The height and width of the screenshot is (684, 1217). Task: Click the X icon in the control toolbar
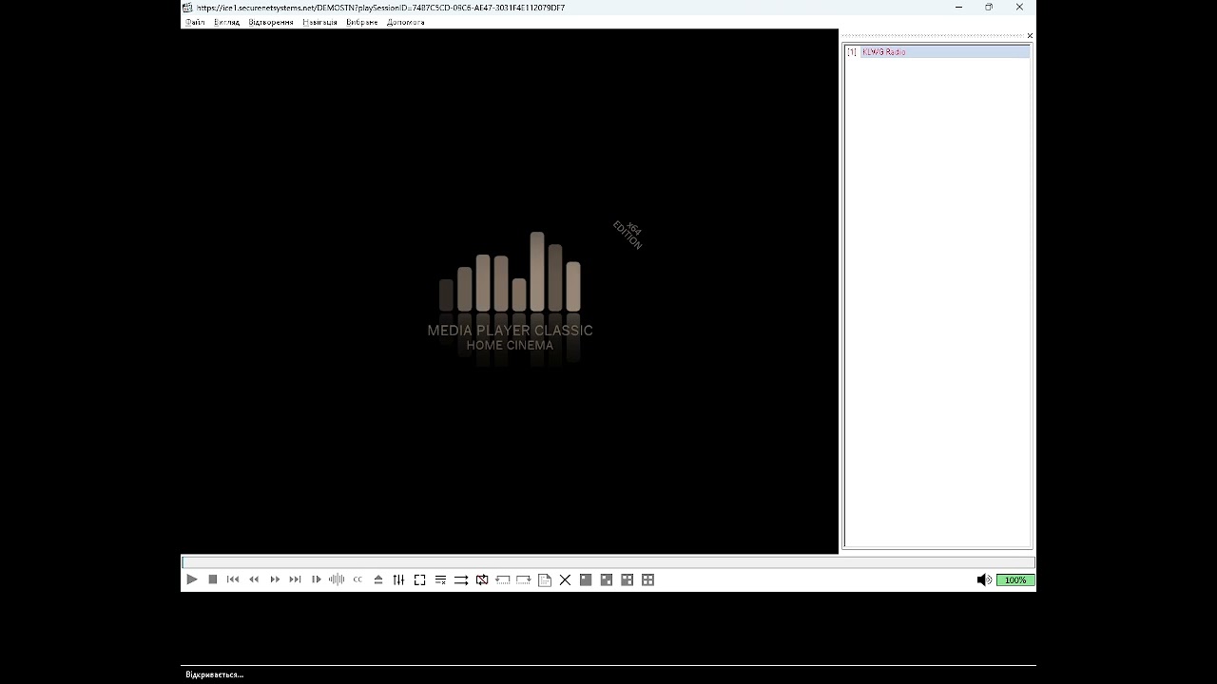565,579
